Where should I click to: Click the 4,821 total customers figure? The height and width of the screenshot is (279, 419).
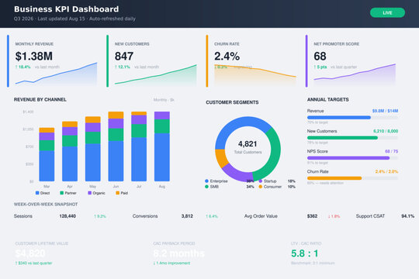248,144
